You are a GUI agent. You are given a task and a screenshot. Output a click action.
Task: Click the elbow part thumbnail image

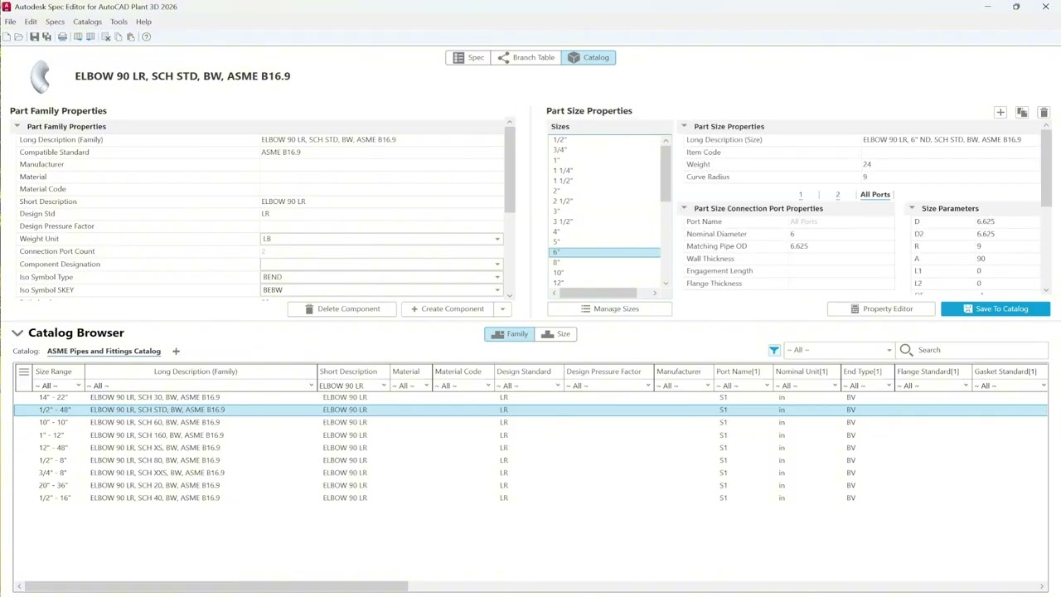pos(40,77)
